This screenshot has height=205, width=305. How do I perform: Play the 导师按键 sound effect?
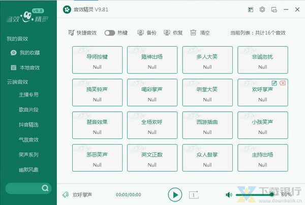click(97, 60)
